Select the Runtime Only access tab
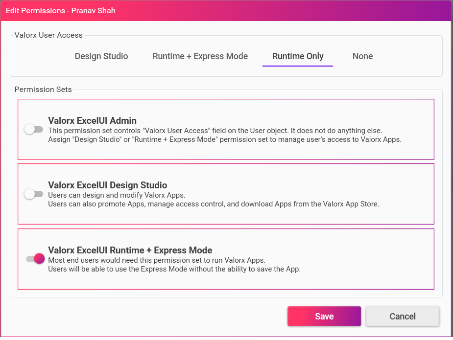Screen dimensions: 453x340 pos(298,56)
